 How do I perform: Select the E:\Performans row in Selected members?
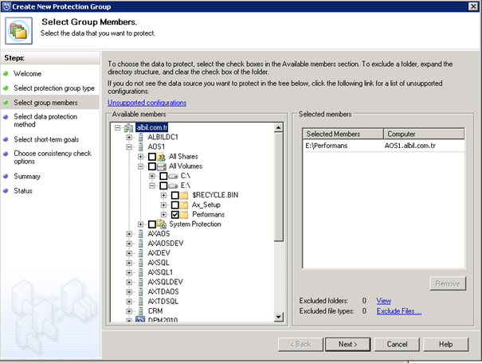click(383, 146)
